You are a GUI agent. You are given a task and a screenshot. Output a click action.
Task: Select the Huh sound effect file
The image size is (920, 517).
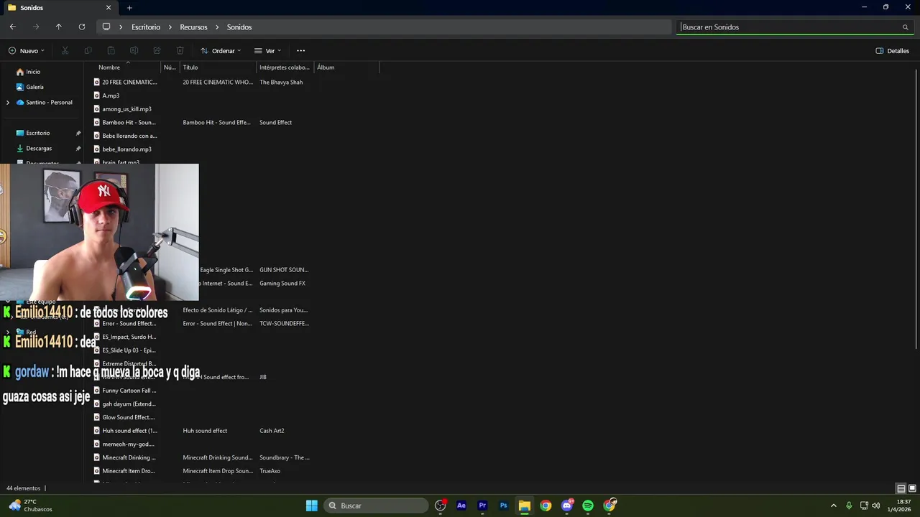pyautogui.click(x=129, y=431)
